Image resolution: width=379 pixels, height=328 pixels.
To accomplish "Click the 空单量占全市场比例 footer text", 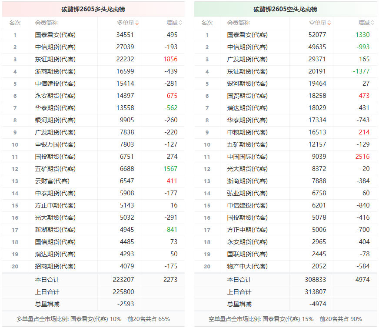I will [285, 319].
